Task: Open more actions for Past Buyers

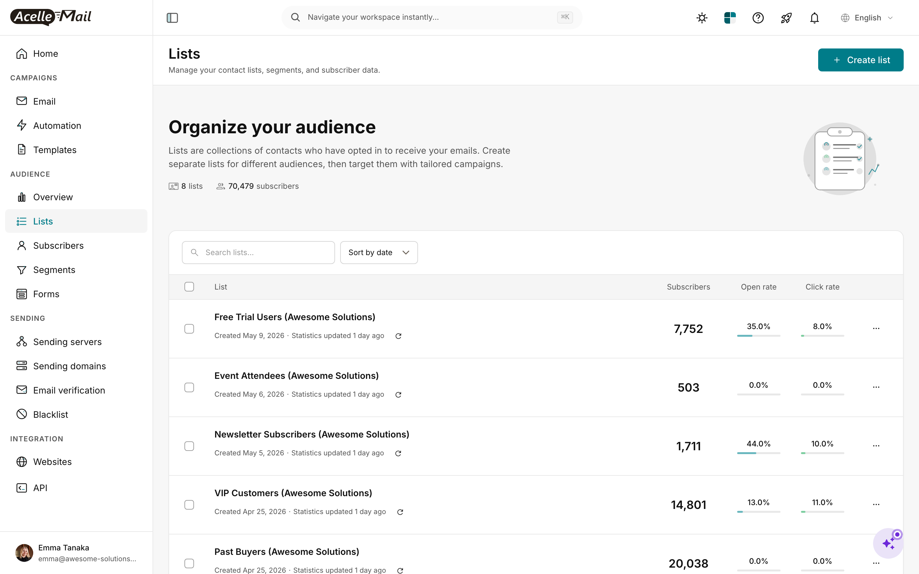Action: tap(876, 563)
